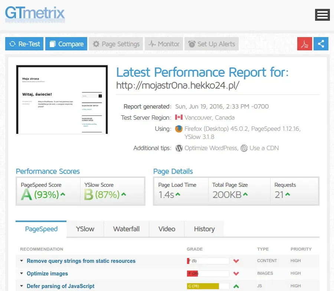
Task: Click the 1.4s load time value
Action: click(x=166, y=195)
